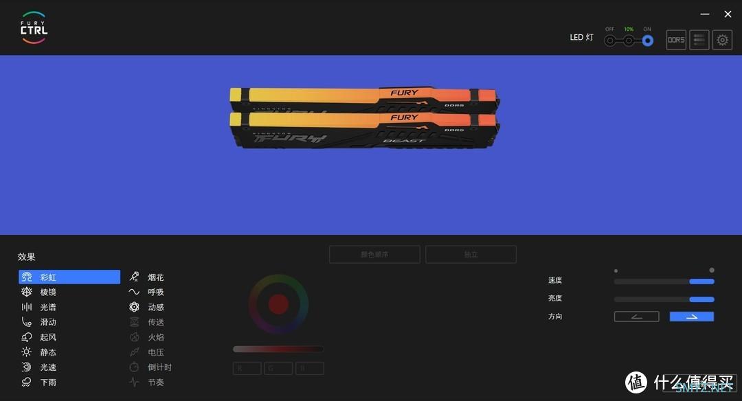Image resolution: width=742 pixels, height=401 pixels.
Task: Set direction to left arrow
Action: [x=636, y=317]
